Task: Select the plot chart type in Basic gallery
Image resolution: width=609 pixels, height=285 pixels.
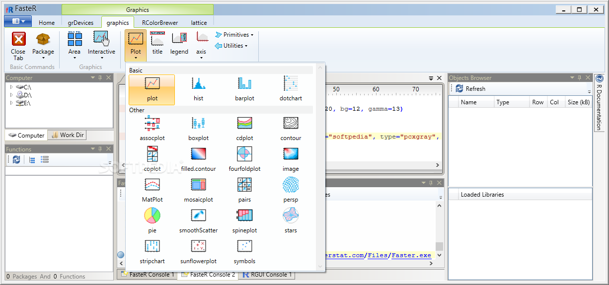Action: 152,90
